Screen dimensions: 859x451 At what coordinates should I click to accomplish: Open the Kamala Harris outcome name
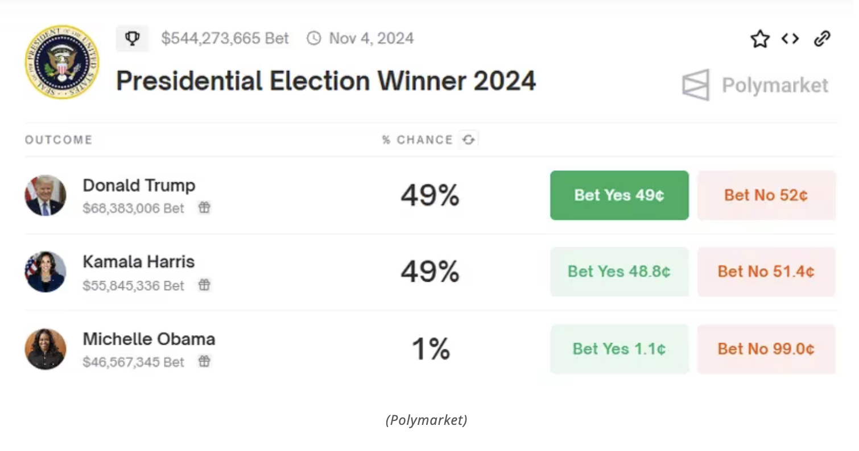pos(139,262)
